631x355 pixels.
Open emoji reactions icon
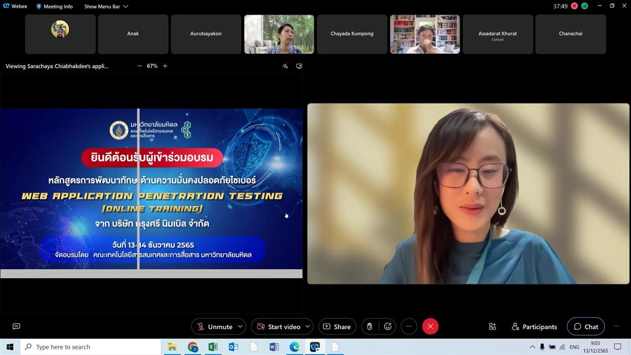388,327
